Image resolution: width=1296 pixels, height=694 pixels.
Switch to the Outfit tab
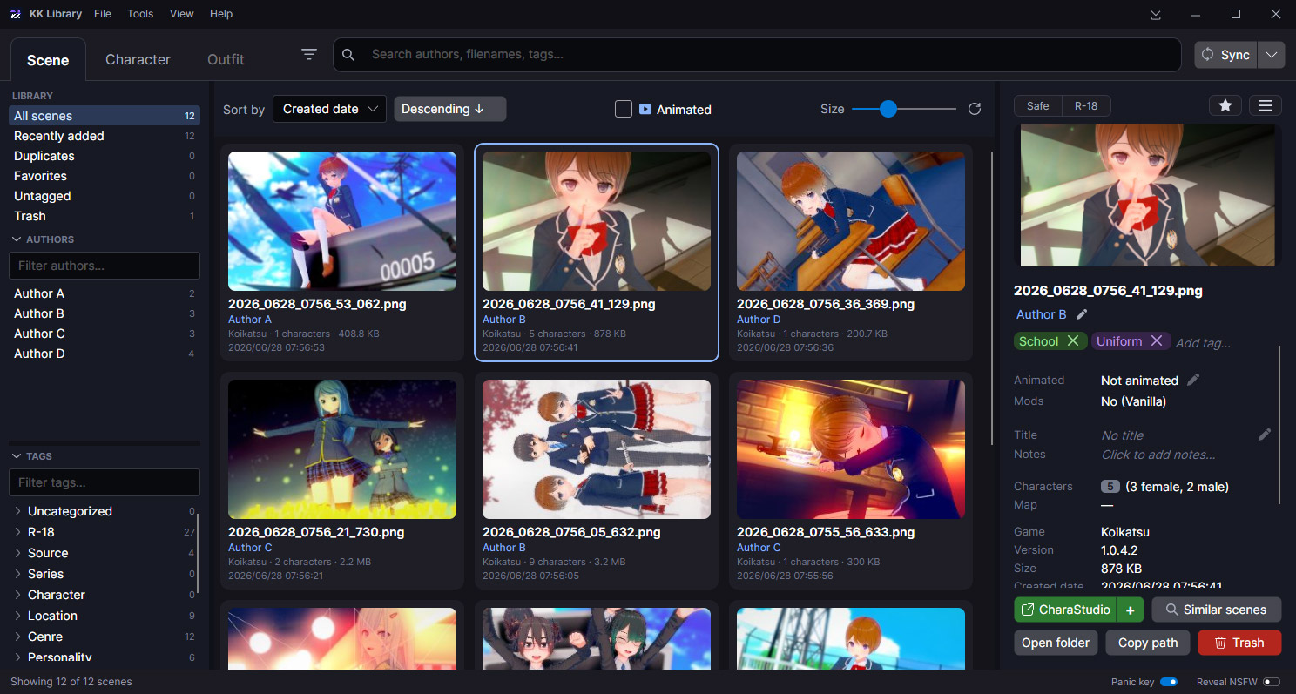pyautogui.click(x=226, y=59)
